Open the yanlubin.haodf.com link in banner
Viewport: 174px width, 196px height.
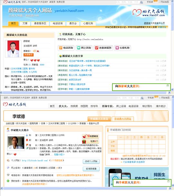69,11
